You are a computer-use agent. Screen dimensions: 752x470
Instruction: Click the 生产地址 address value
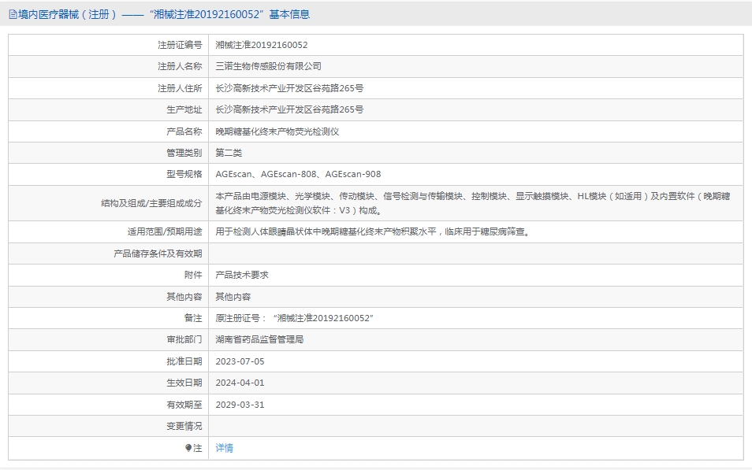[x=289, y=109]
